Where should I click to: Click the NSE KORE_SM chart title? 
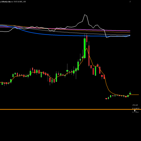(20, 2)
